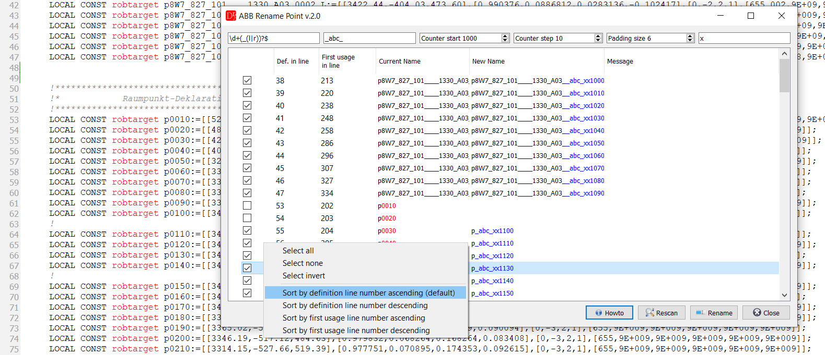Viewport: 825px width, 355px height.
Task: Click the Close button at dialog bottom
Action: tap(766, 313)
